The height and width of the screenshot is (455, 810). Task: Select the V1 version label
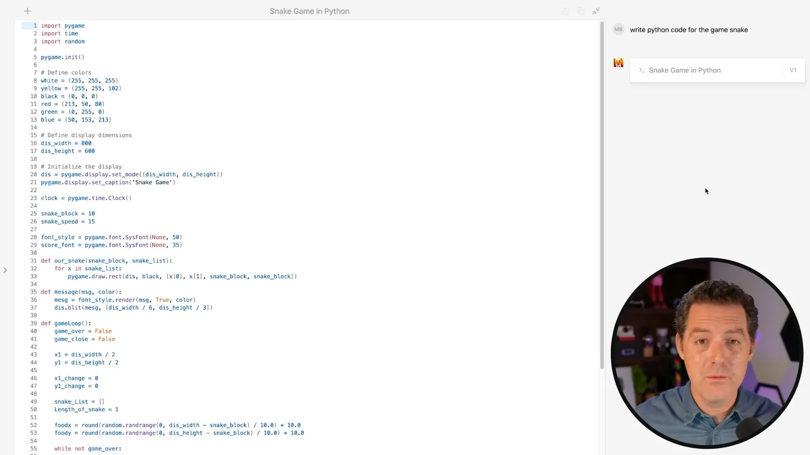click(x=793, y=70)
